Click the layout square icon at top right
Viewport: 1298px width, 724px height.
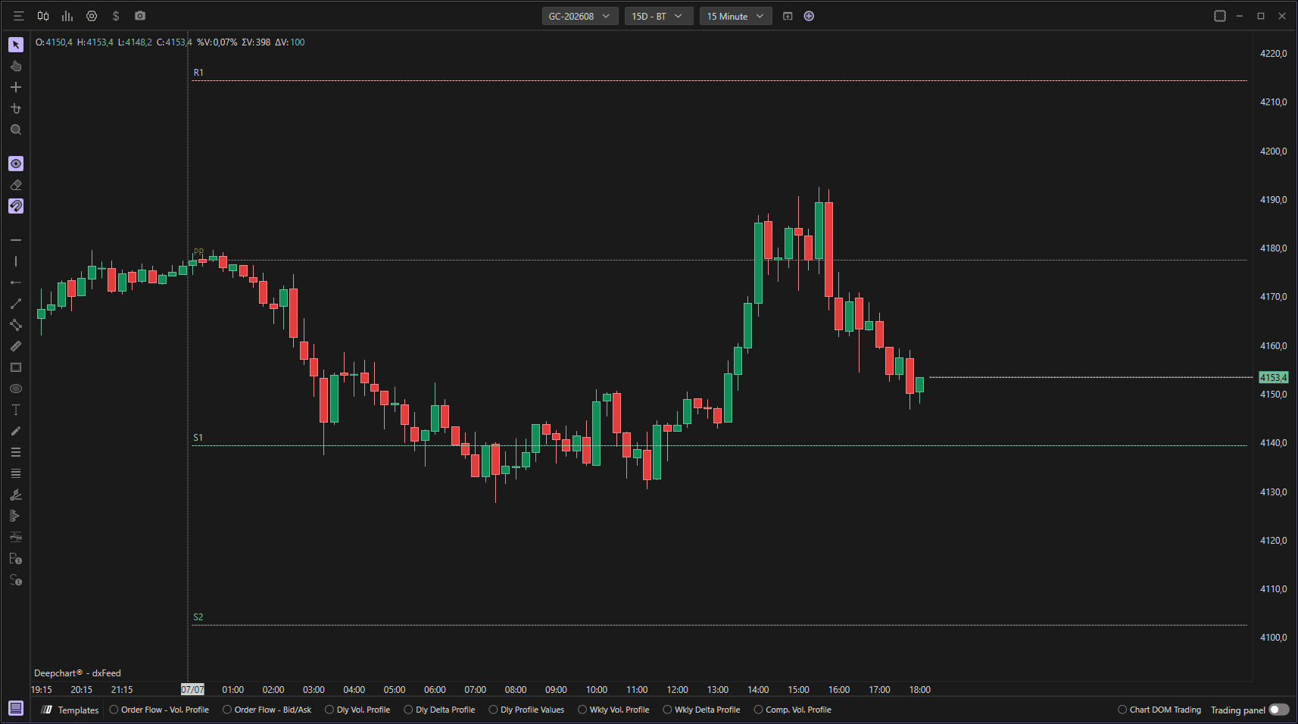[x=1220, y=16]
